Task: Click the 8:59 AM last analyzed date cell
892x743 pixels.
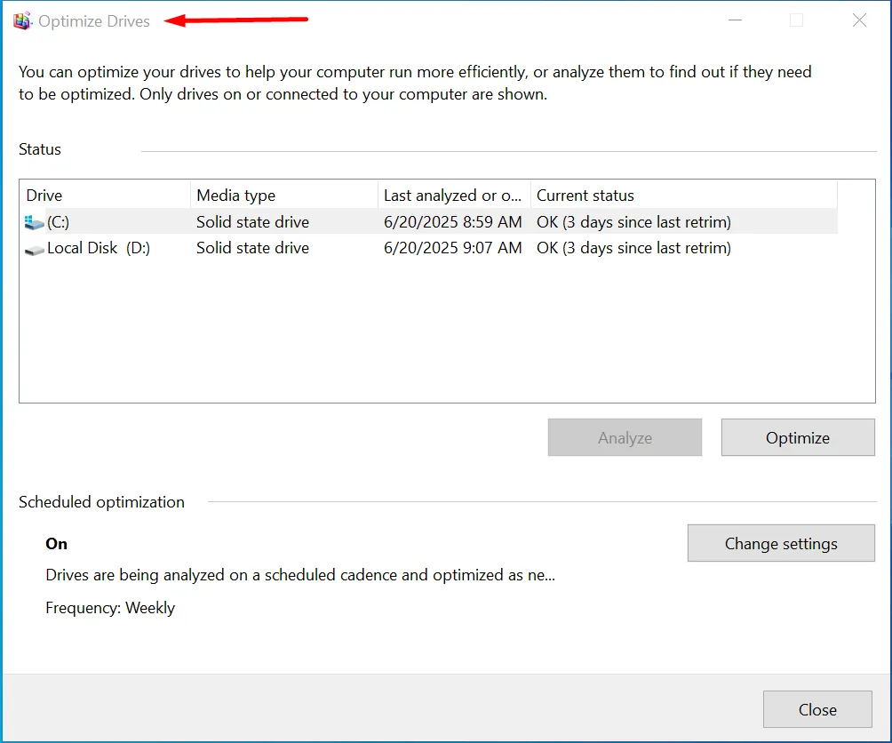Action: 452,222
